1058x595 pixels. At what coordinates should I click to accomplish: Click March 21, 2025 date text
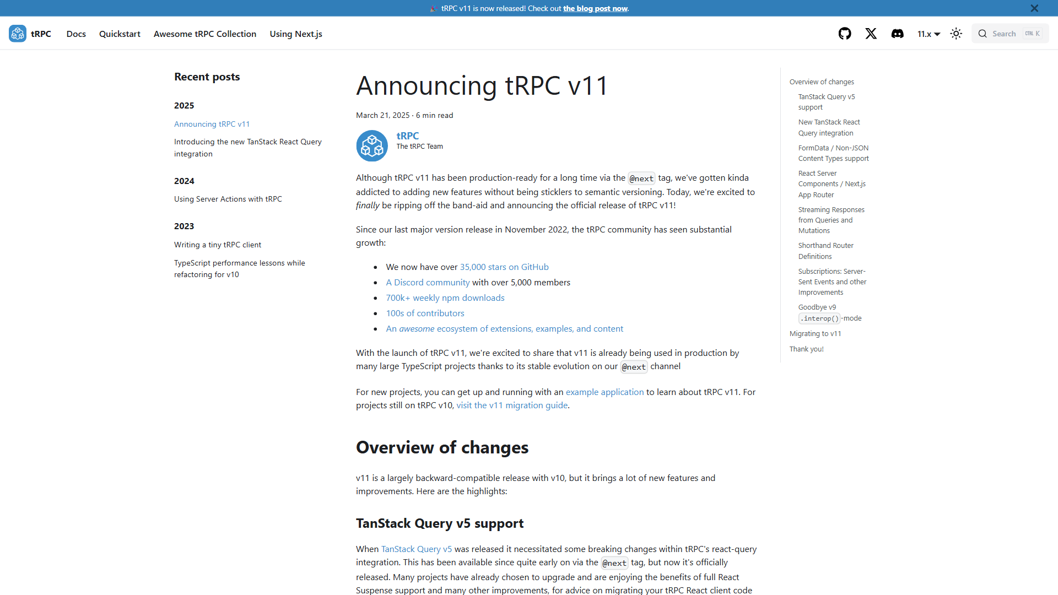pyautogui.click(x=383, y=115)
